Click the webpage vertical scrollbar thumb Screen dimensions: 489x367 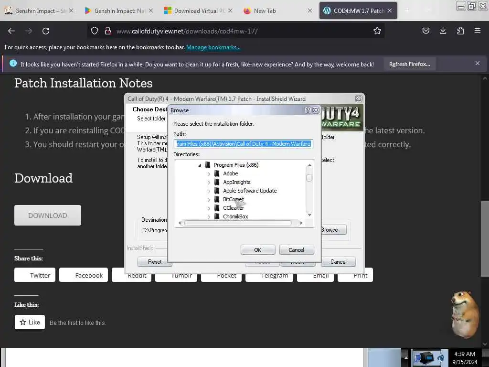click(485, 239)
